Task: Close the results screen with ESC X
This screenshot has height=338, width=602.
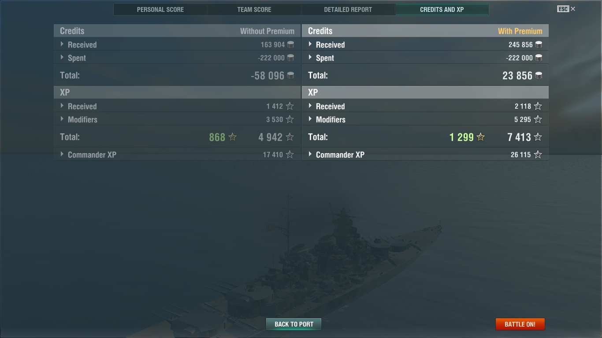Action: pyautogui.click(x=566, y=9)
